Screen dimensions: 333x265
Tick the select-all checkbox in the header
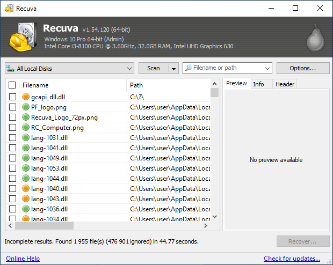[12, 85]
